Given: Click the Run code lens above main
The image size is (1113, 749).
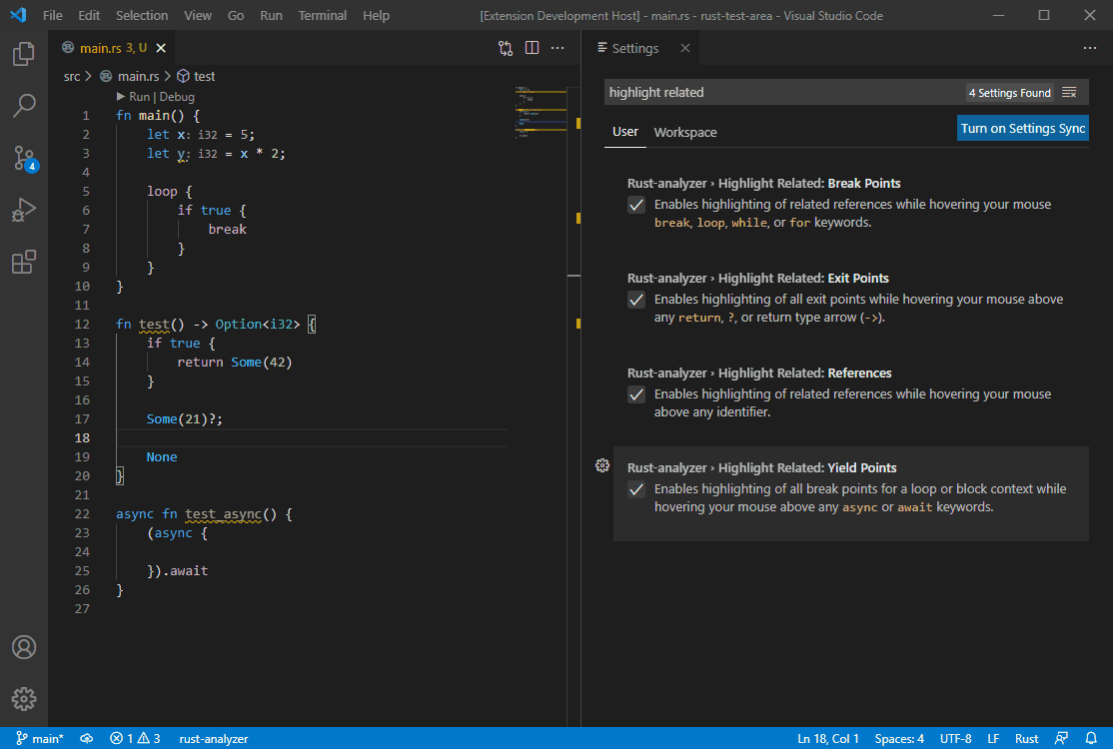Looking at the screenshot, I should 139,97.
